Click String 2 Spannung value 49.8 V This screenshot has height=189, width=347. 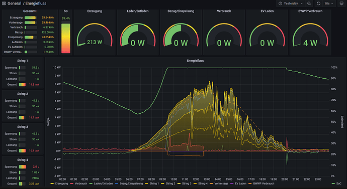click(x=36, y=101)
